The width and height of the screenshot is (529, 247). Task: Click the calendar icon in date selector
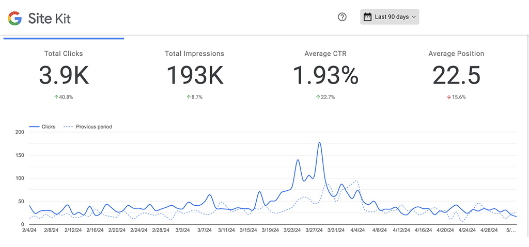point(367,17)
